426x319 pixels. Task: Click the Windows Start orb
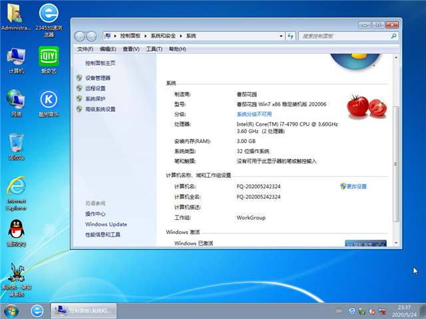11,311
